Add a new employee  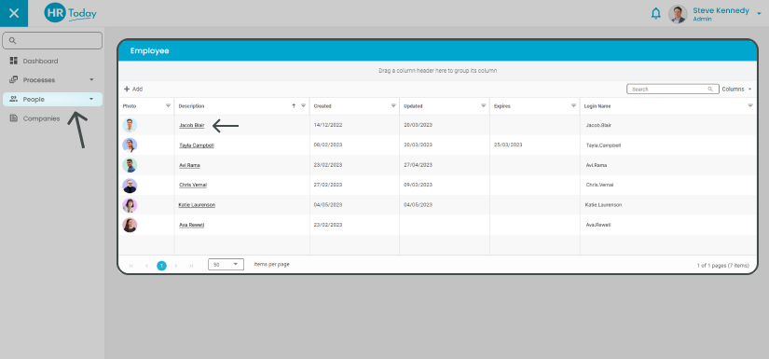[x=133, y=90]
